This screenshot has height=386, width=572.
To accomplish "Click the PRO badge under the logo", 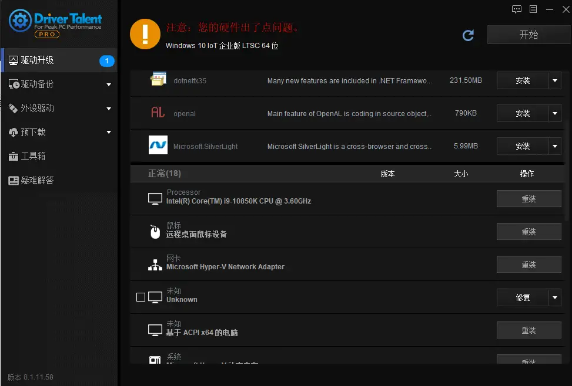I will click(x=46, y=34).
